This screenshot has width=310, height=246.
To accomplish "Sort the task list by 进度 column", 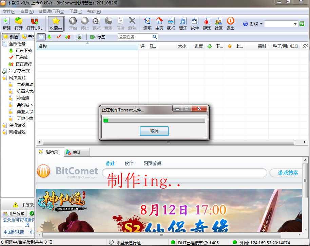I will (197, 46).
